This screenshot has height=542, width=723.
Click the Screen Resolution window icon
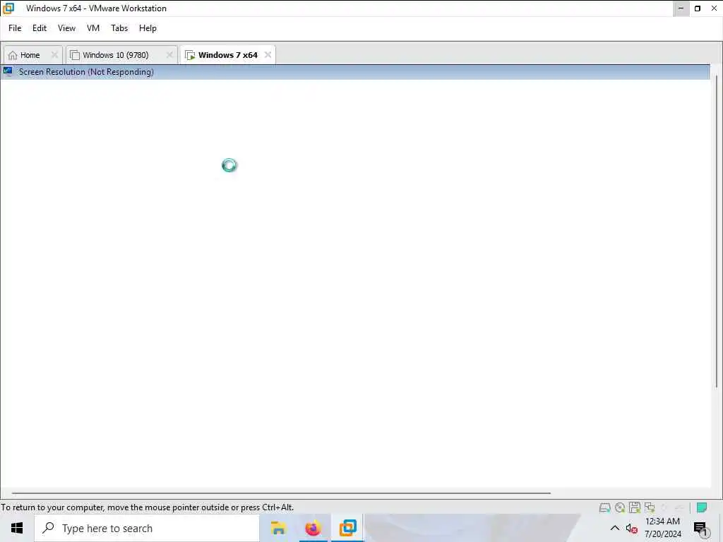(x=8, y=71)
